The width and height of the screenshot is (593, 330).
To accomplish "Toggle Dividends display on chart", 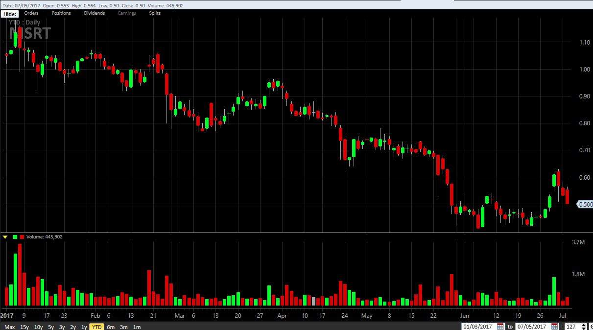I will (x=95, y=13).
